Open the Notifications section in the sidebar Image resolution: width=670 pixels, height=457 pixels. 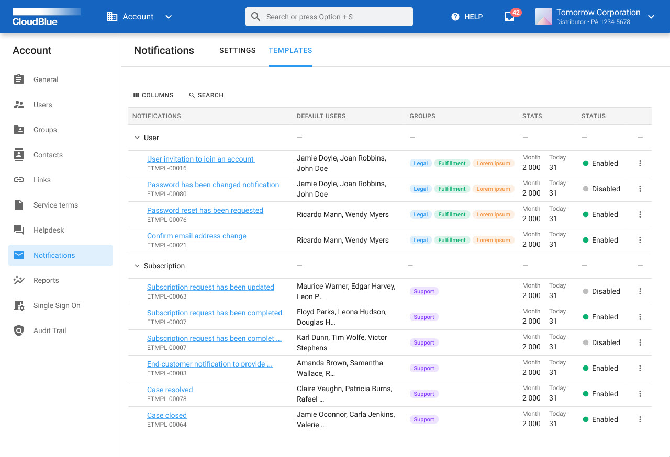pos(53,255)
